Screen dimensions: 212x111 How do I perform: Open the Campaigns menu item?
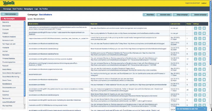(28, 9)
